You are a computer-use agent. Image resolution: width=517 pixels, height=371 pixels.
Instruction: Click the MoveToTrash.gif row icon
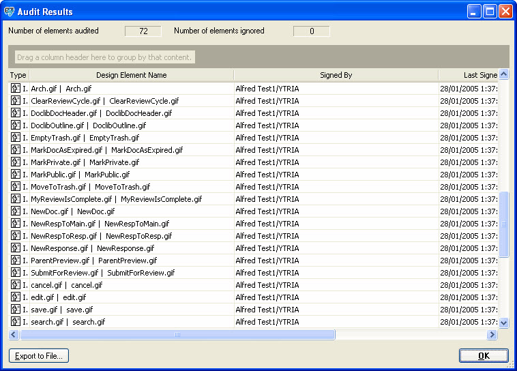tap(15, 187)
